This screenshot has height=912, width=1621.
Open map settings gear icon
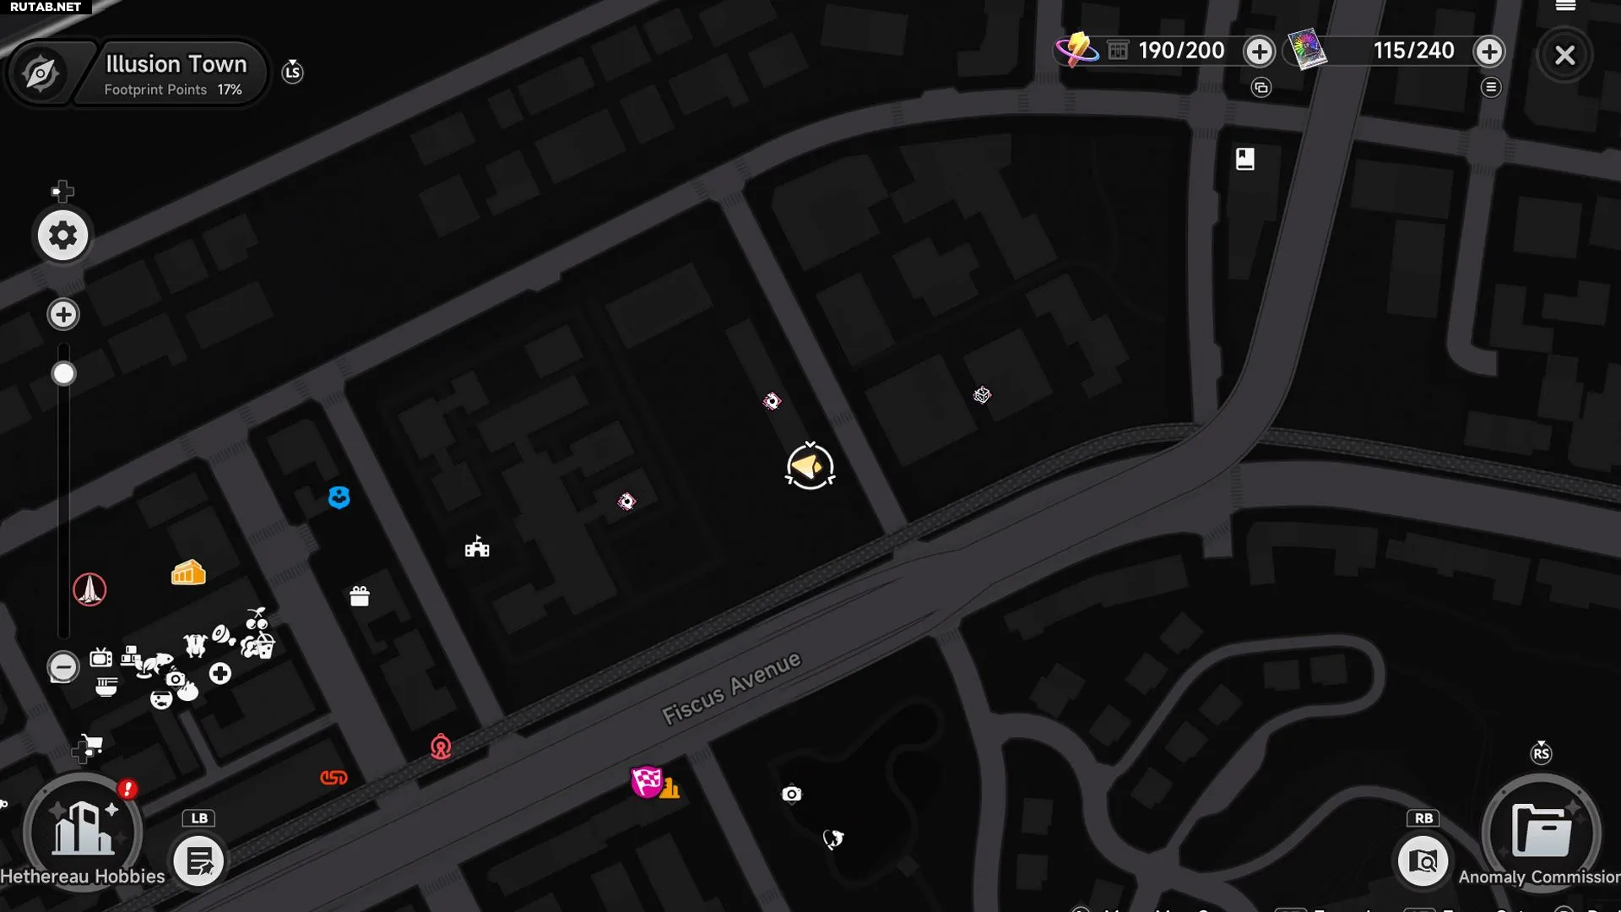pyautogui.click(x=62, y=236)
